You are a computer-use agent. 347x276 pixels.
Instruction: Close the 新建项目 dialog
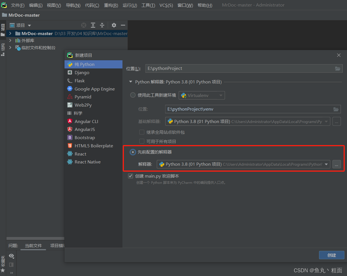pyautogui.click(x=339, y=55)
